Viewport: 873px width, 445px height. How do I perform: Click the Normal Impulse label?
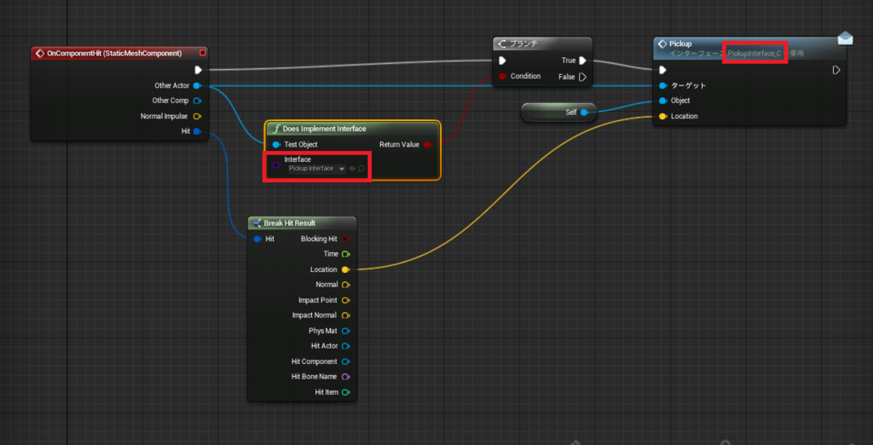tap(164, 117)
